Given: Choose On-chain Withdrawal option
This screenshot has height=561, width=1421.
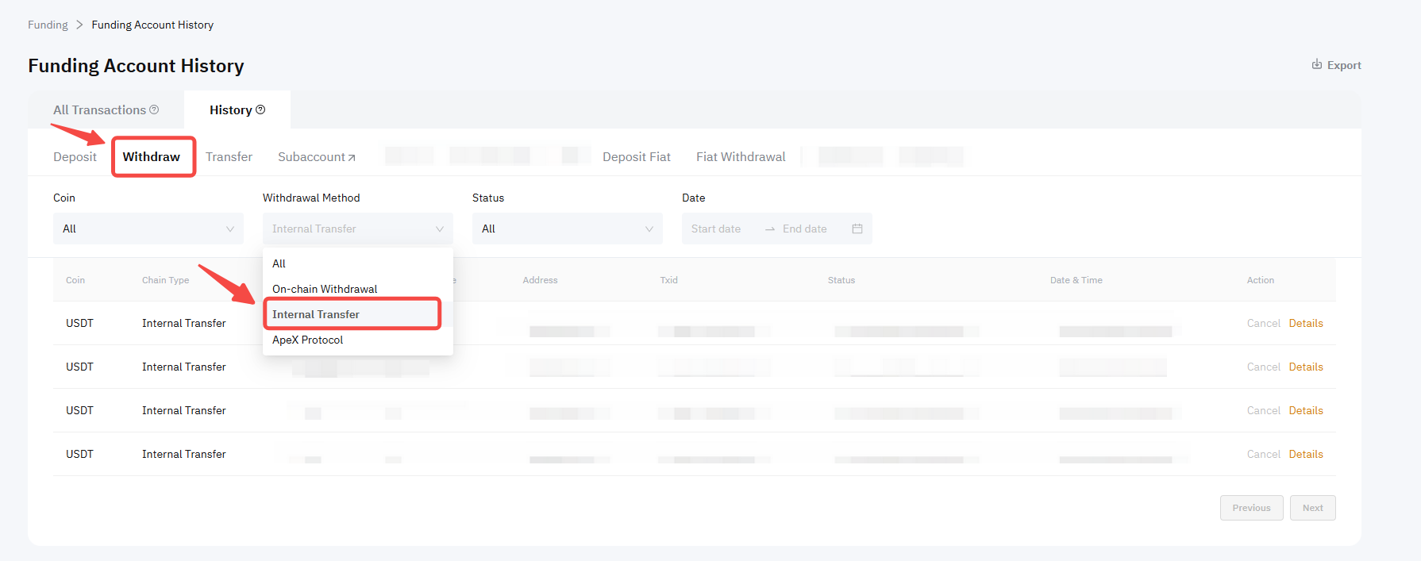Looking at the screenshot, I should tap(325, 289).
